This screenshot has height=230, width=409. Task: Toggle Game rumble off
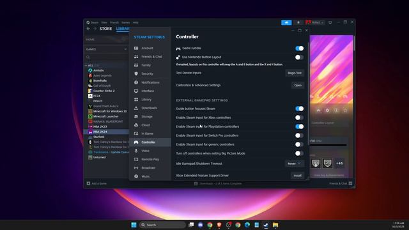click(x=299, y=49)
